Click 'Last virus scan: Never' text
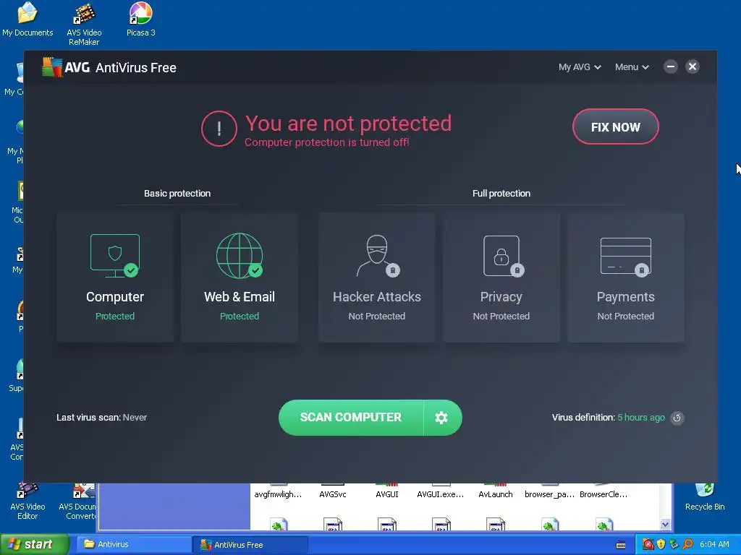Viewport: 741px width, 555px height. click(101, 418)
